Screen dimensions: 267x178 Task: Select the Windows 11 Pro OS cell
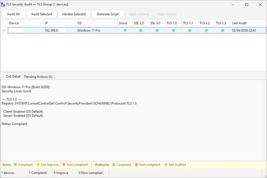pos(97,31)
